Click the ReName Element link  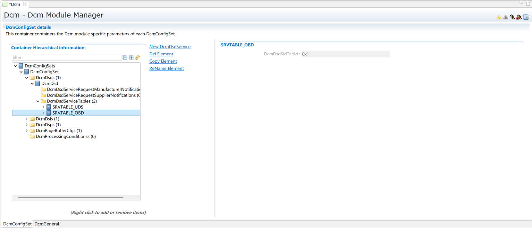click(x=167, y=69)
